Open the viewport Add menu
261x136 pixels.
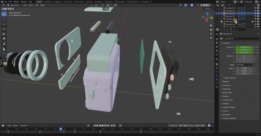coord(37,5)
